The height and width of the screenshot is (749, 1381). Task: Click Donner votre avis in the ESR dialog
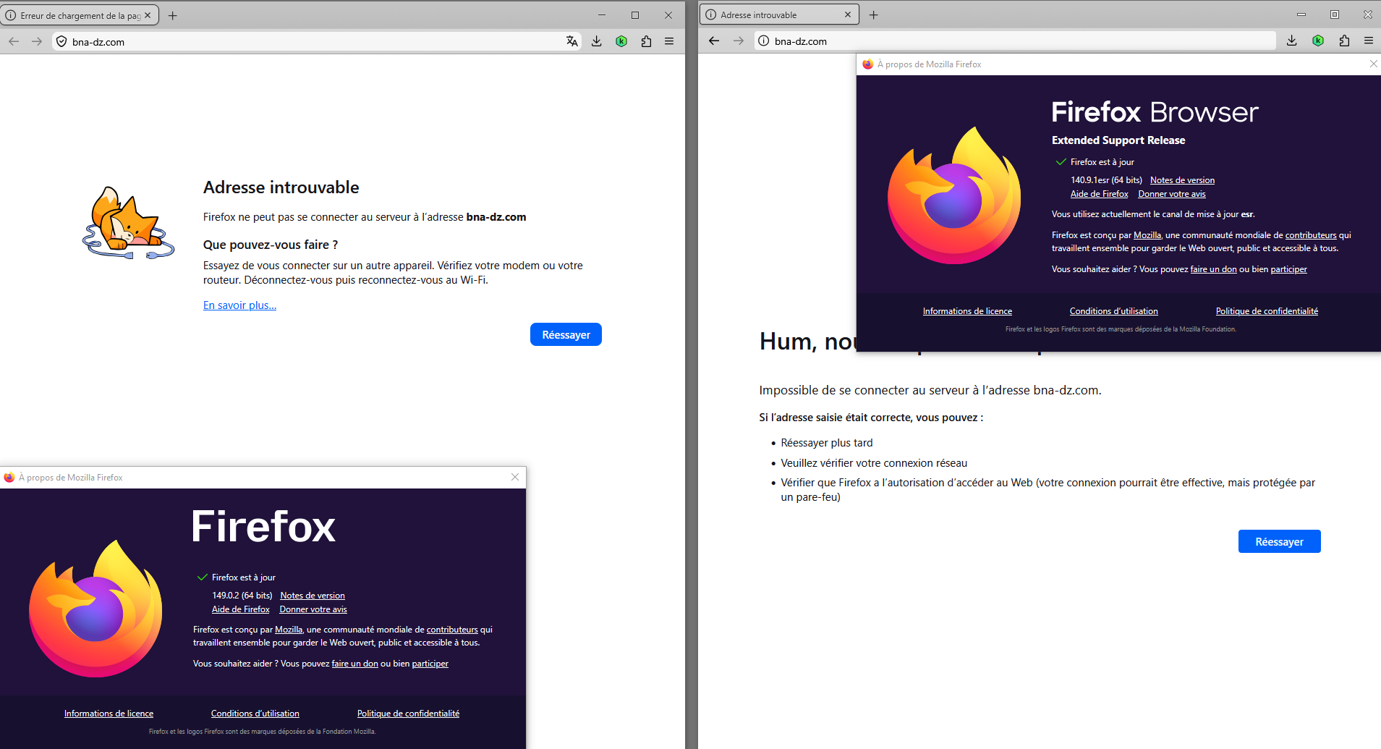pos(1172,194)
